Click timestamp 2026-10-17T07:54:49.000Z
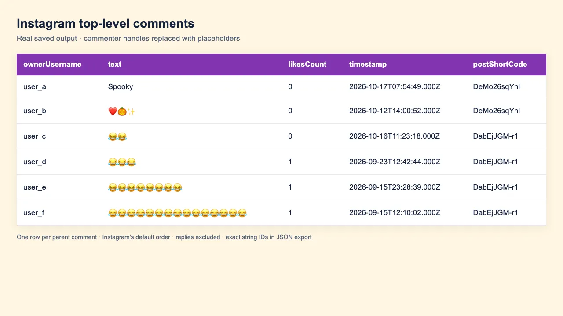Image resolution: width=563 pixels, height=316 pixels. pyautogui.click(x=395, y=87)
